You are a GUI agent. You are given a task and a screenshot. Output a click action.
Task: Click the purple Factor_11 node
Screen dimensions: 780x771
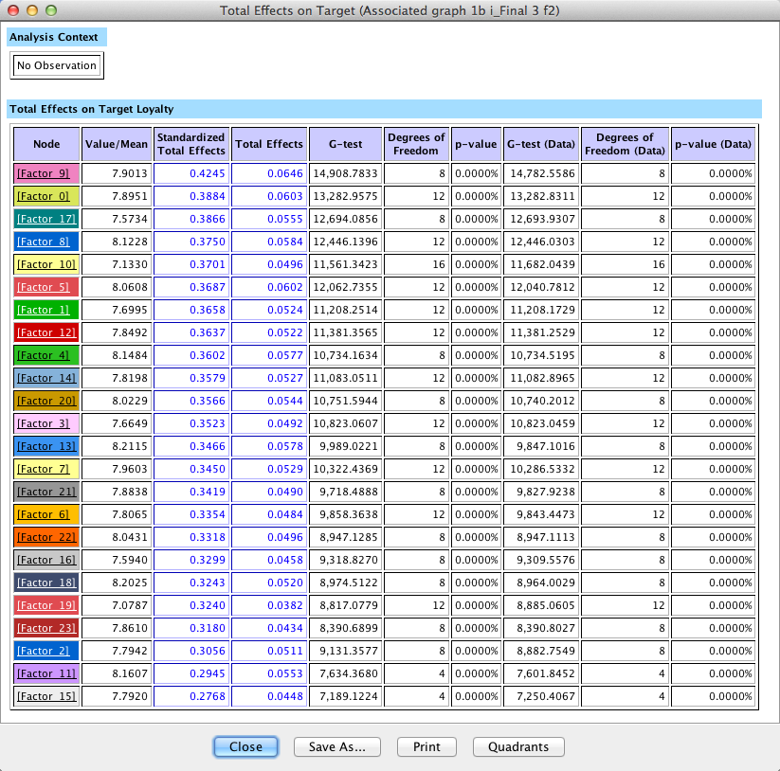tap(45, 673)
